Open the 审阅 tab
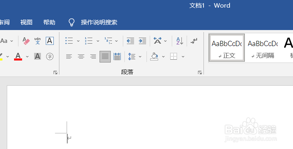293x149 pixels. (5, 22)
